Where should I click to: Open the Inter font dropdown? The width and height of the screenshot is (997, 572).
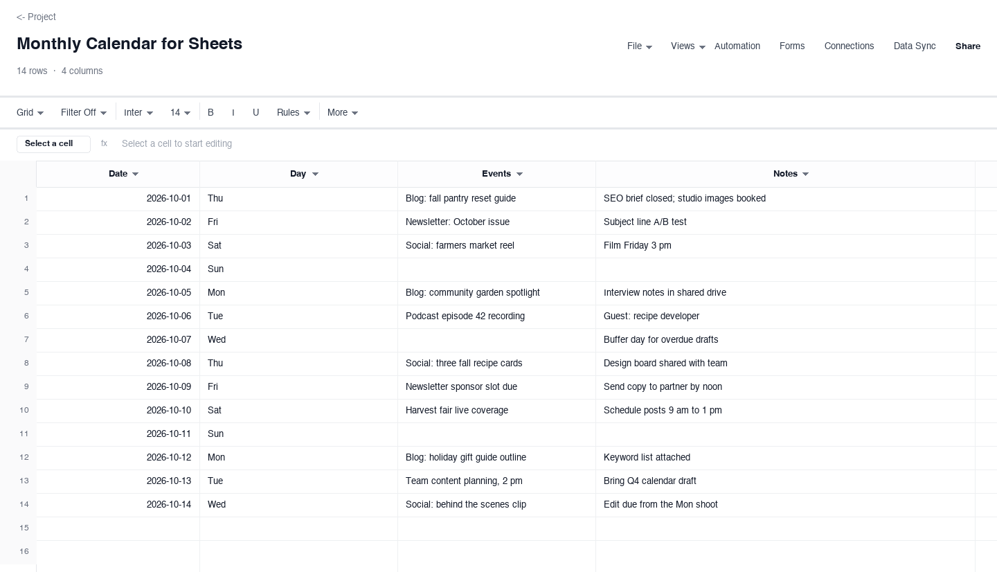tap(138, 112)
